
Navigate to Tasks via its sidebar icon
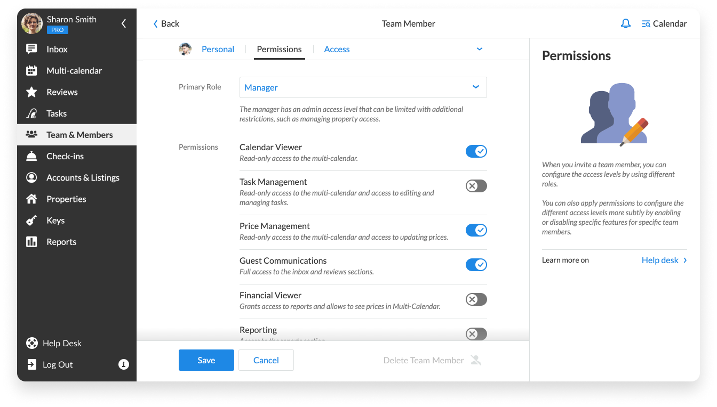[32, 113]
